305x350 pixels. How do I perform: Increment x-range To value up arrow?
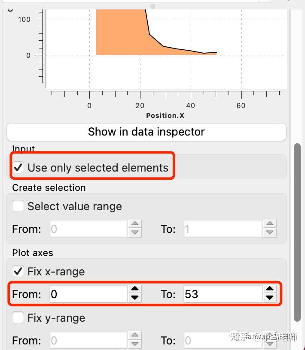click(270, 290)
